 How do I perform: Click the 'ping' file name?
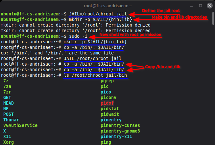pos(106,142)
